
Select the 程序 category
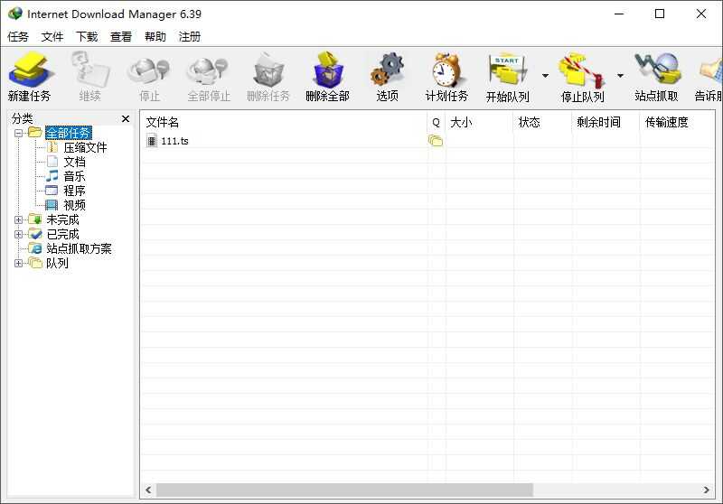(74, 191)
